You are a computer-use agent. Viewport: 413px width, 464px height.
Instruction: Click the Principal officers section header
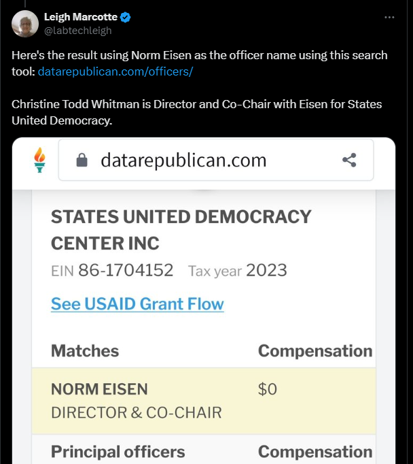[x=118, y=452]
